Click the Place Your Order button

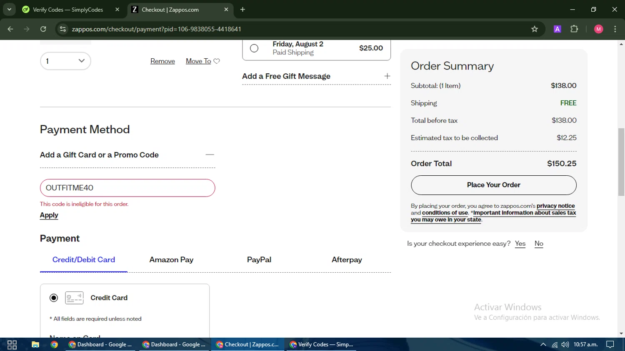point(493,185)
